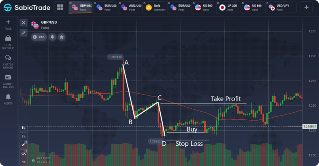Close the GBP/USD chart panel with X
The height and width of the screenshot is (166, 319).
click(24, 23)
